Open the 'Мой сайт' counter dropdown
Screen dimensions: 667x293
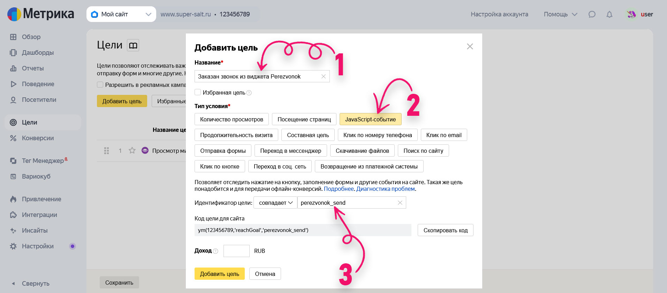(121, 14)
